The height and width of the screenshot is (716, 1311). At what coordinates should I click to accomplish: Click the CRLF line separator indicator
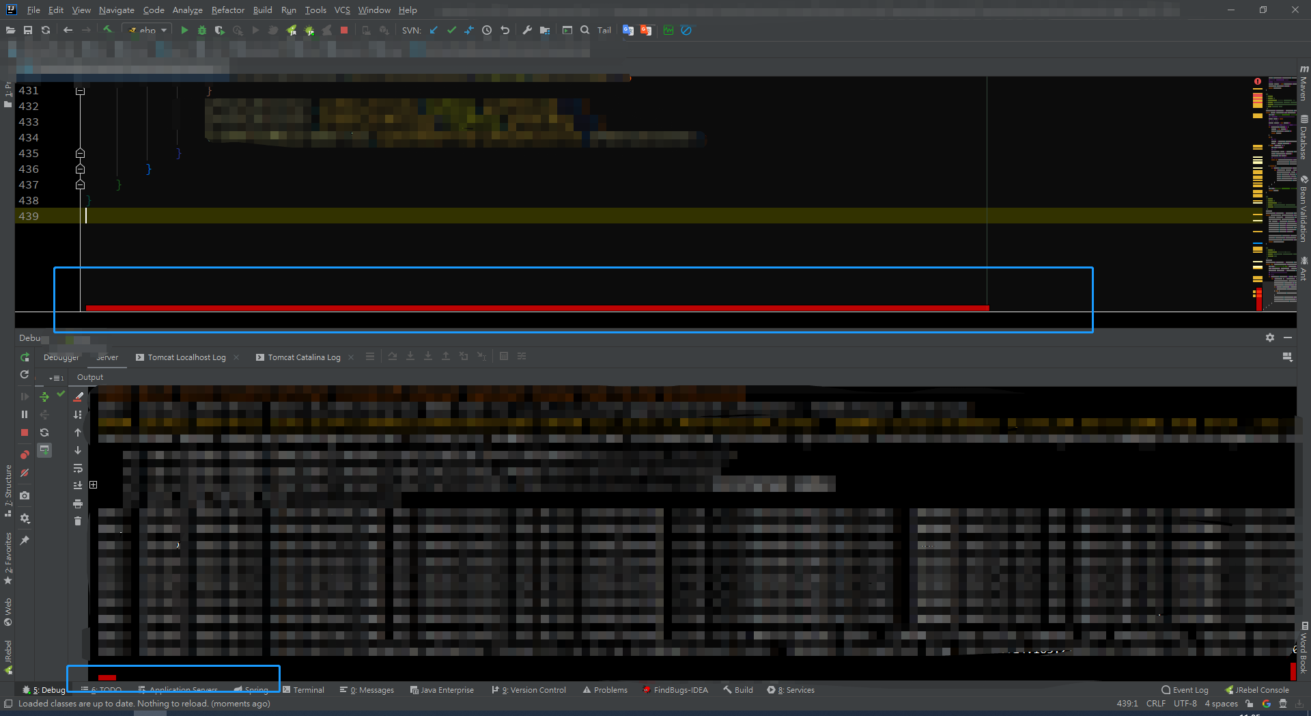coord(1156,704)
